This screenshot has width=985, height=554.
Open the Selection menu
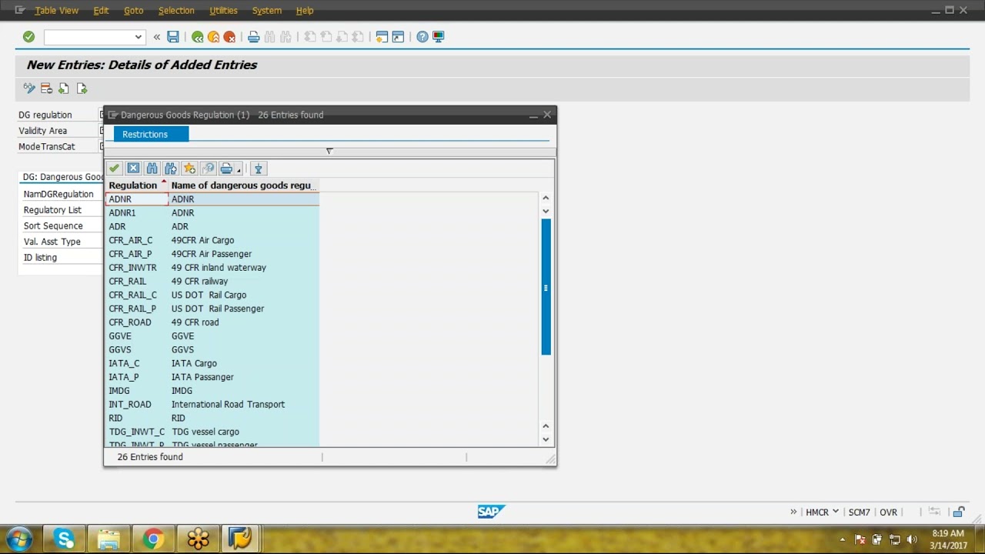click(x=176, y=11)
